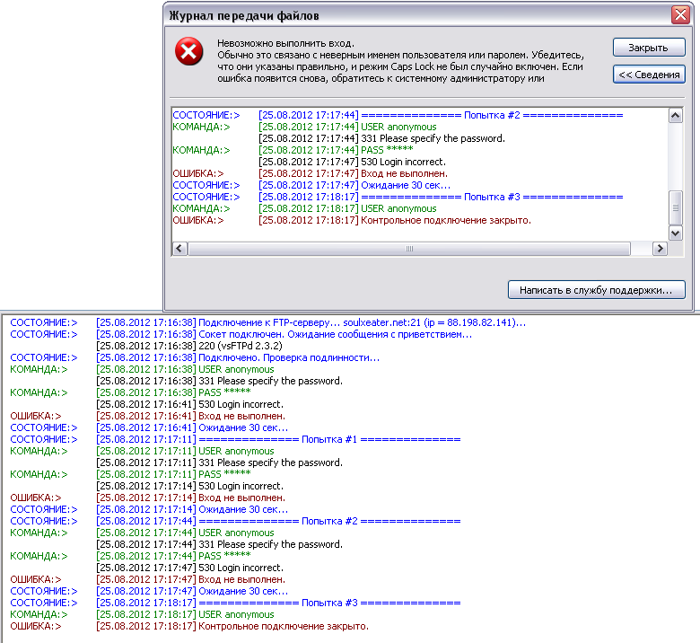Select dialog line '17:17:47] Вход не выполнен'
Screen dimensions: 700x643
(x=310, y=173)
